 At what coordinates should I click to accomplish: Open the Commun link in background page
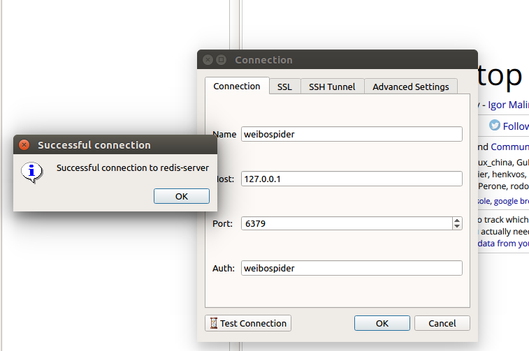click(509, 147)
